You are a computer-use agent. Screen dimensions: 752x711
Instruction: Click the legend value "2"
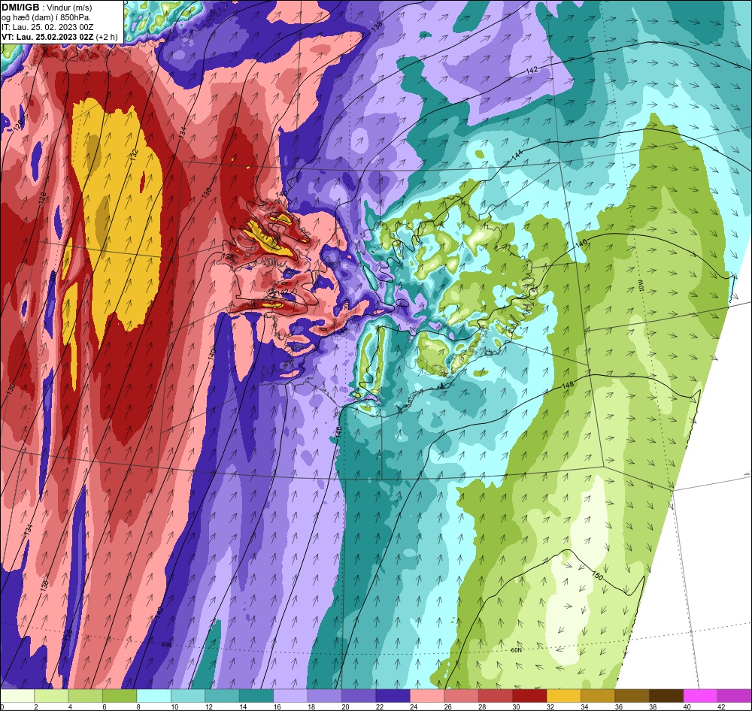point(35,706)
